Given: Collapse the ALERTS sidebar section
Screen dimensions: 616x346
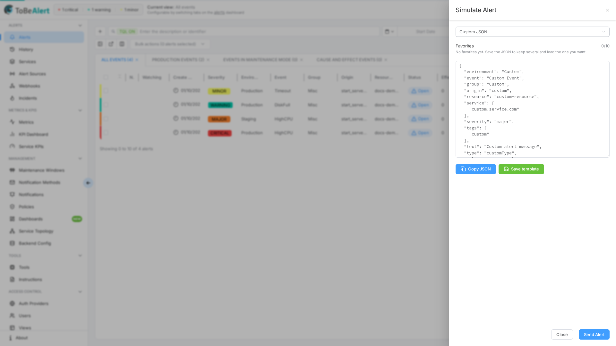Looking at the screenshot, I should click(80, 25).
